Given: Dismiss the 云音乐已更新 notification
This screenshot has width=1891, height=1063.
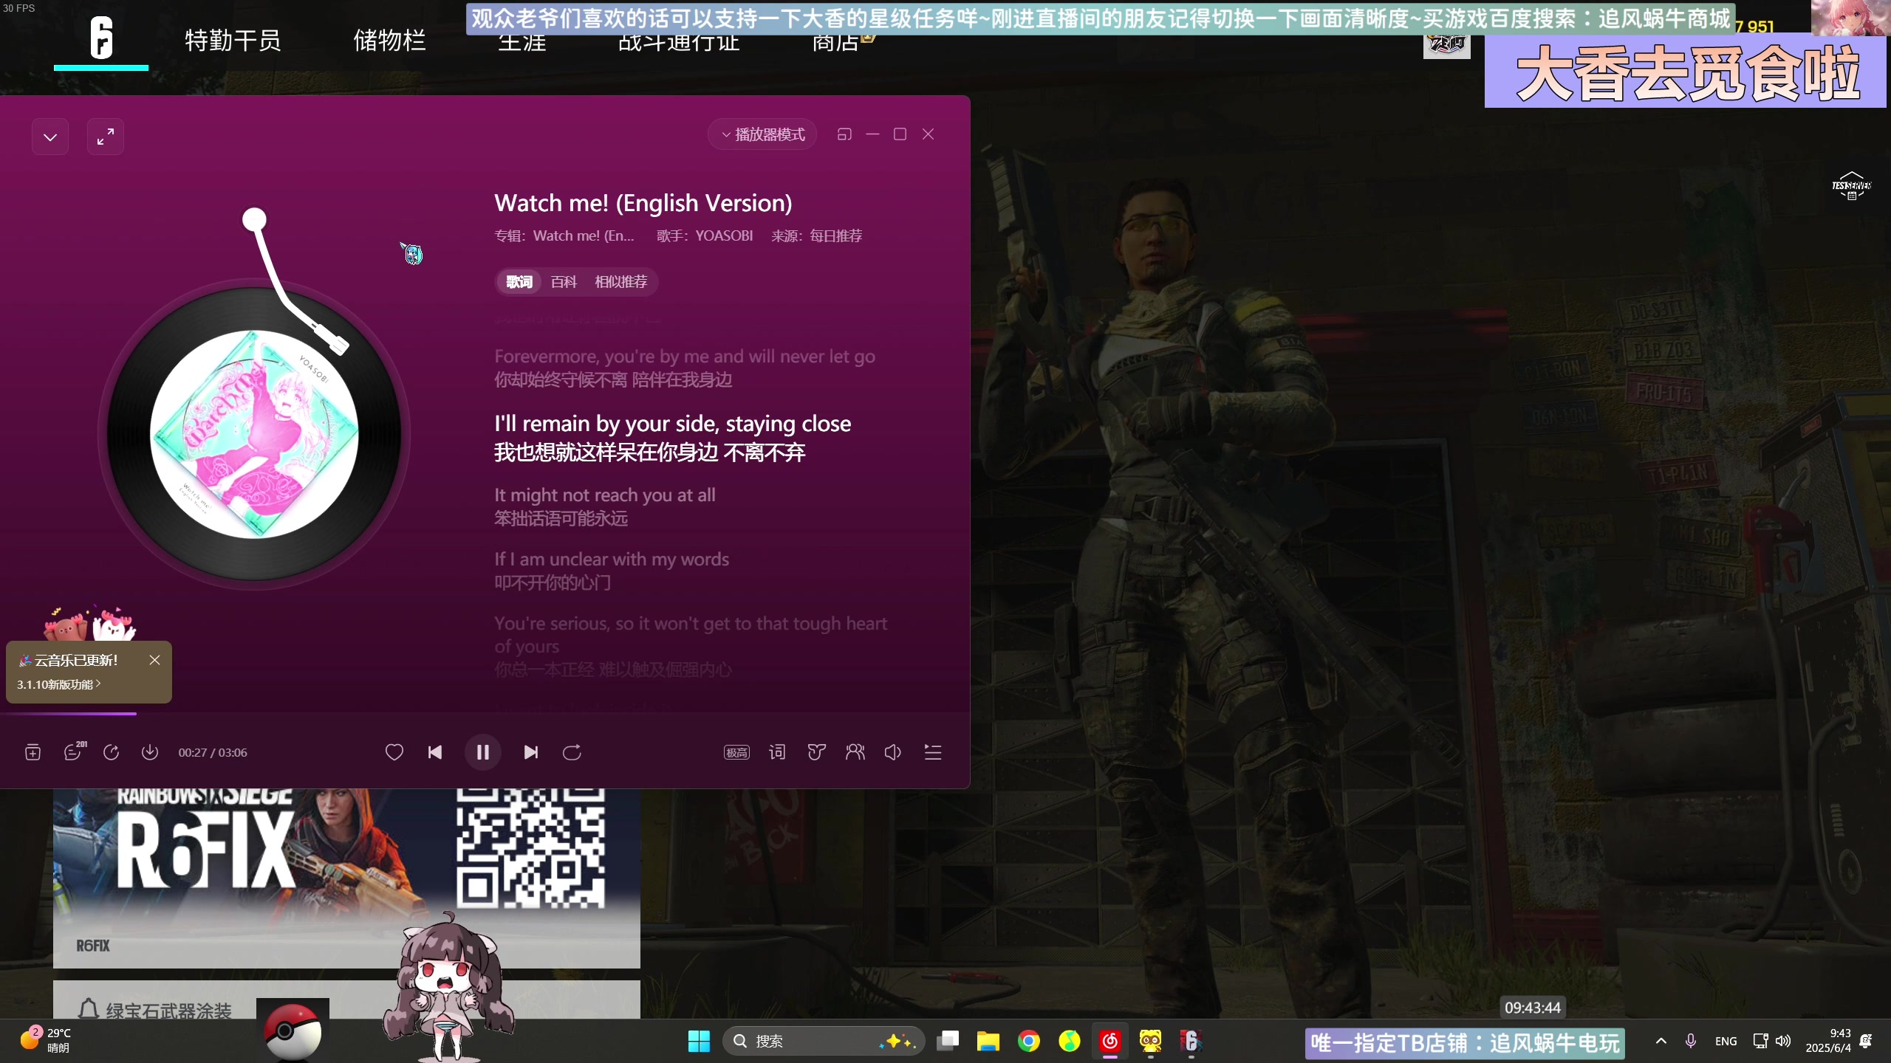Looking at the screenshot, I should (x=154, y=660).
